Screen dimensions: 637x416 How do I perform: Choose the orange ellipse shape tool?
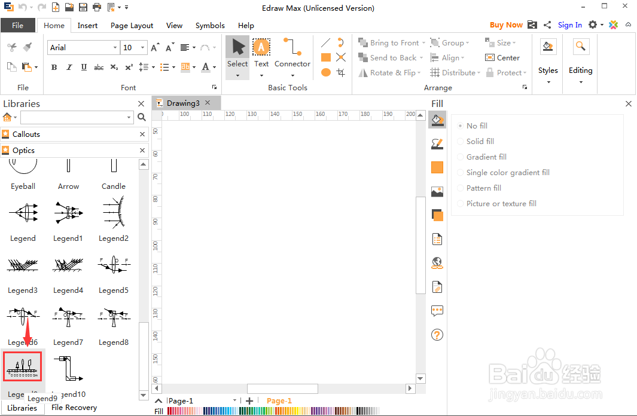(x=326, y=73)
